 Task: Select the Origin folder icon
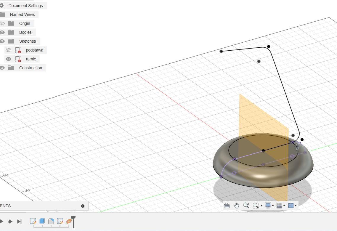(11, 23)
